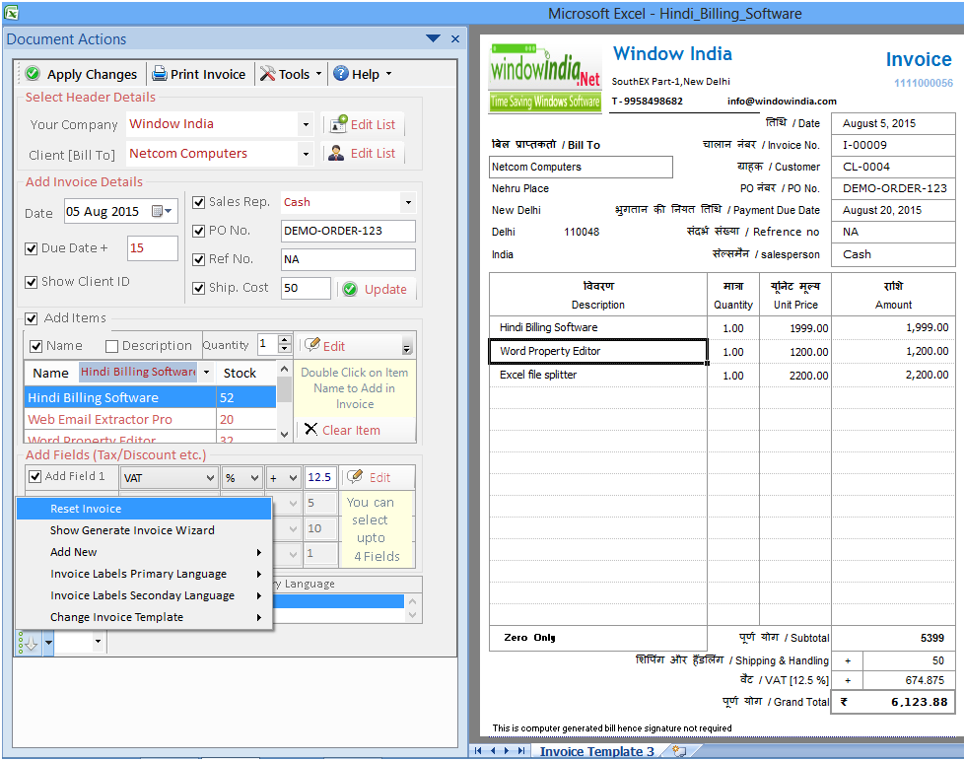Viewport: 964px width, 761px height.
Task: Toggle the PO No. checkbox
Action: pos(198,231)
